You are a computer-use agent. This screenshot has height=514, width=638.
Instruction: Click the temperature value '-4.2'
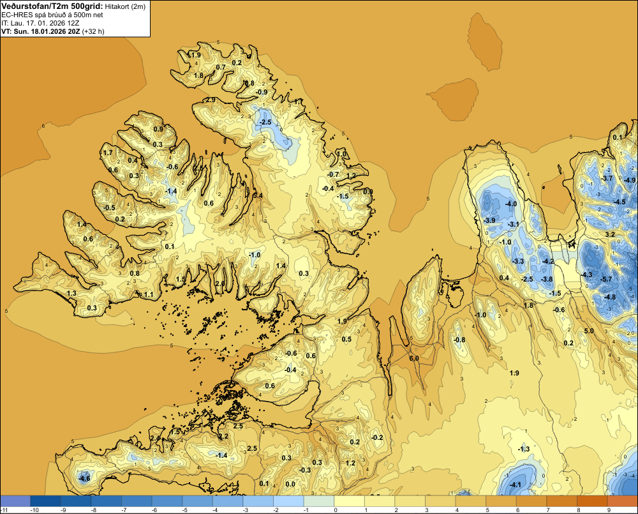(x=548, y=261)
